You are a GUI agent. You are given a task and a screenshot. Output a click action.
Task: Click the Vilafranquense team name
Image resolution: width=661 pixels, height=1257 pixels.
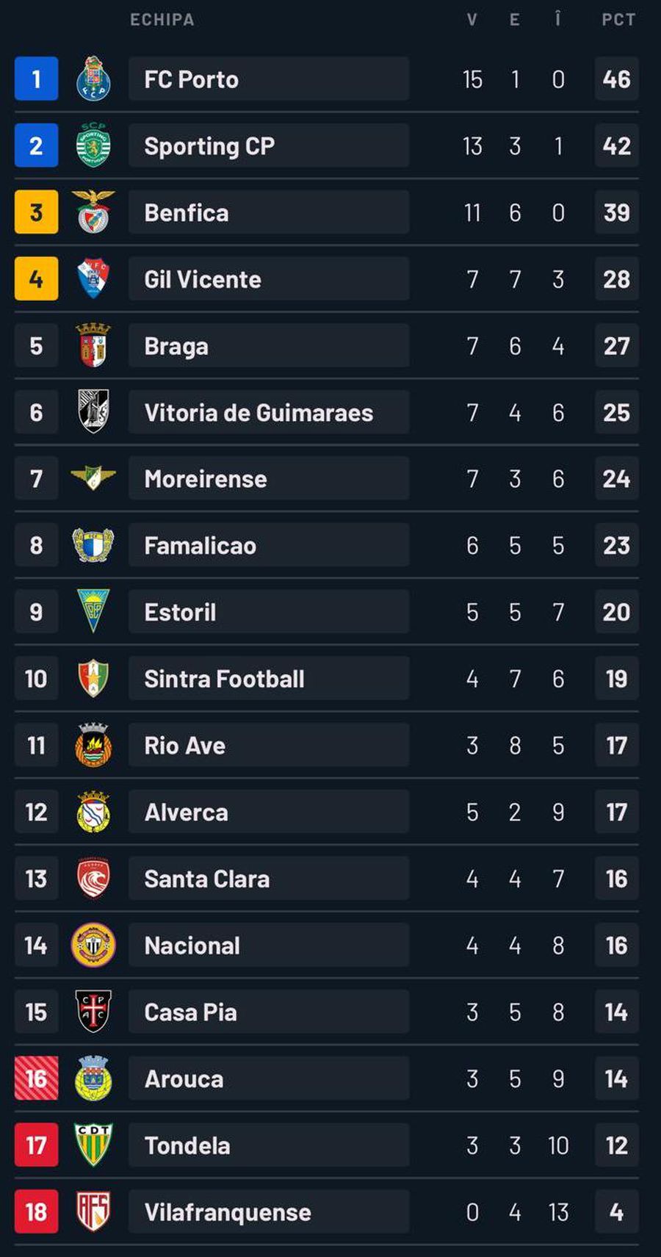228,1212
